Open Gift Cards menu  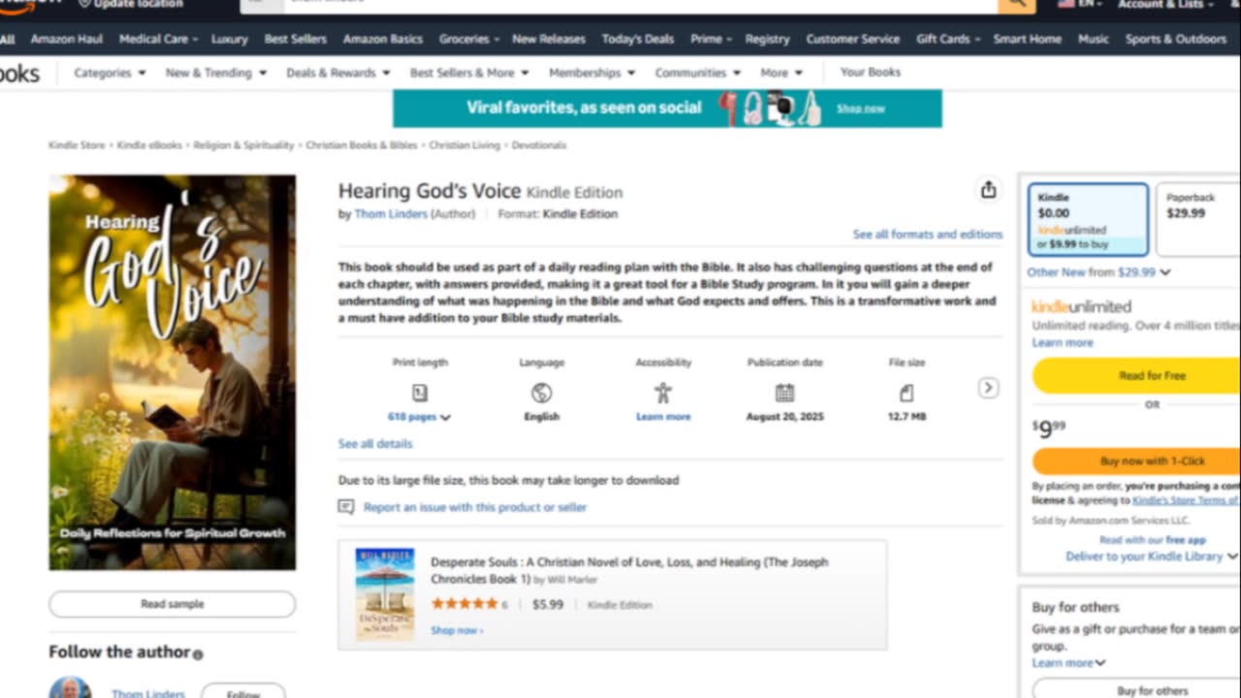(948, 39)
